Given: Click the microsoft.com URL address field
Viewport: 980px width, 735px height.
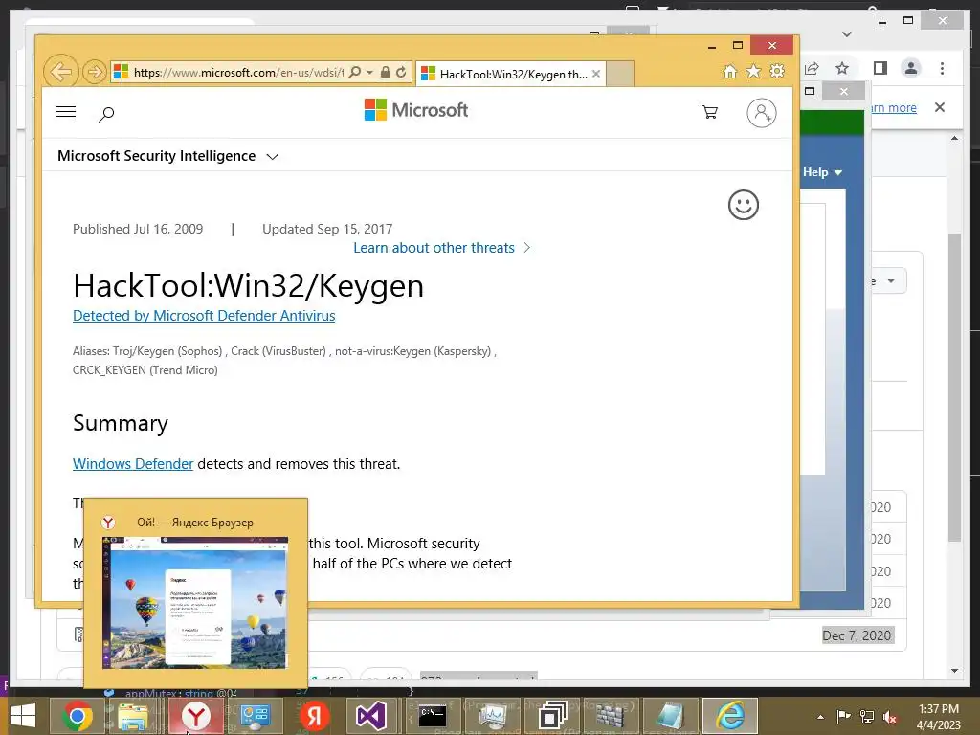Looking at the screenshot, I should (x=238, y=72).
